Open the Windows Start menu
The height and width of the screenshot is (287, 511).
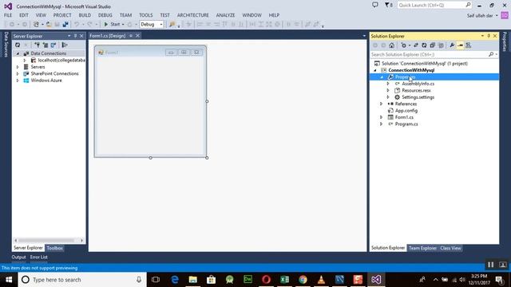coord(9,280)
